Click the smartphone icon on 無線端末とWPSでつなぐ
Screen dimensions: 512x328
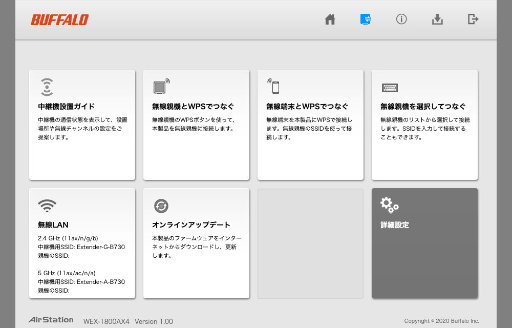click(x=273, y=86)
